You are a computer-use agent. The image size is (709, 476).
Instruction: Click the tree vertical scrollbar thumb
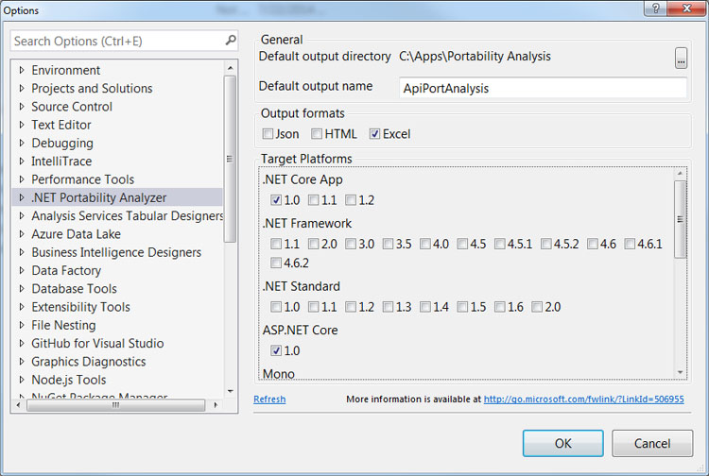point(230,159)
